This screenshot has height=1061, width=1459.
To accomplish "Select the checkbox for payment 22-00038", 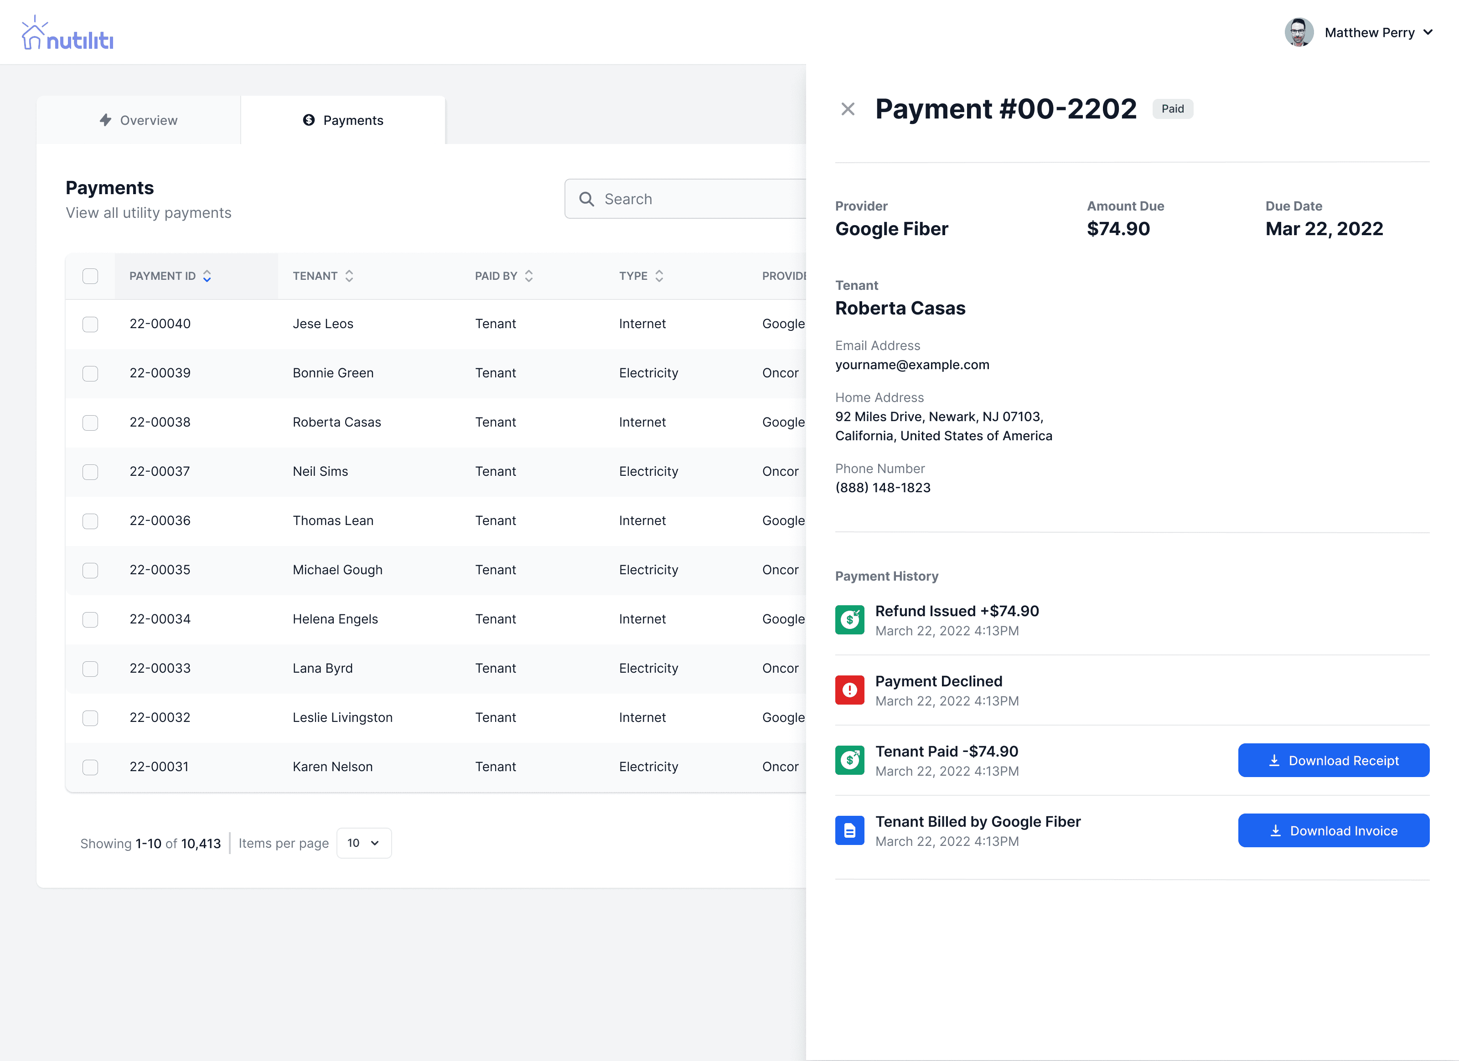I will point(90,422).
